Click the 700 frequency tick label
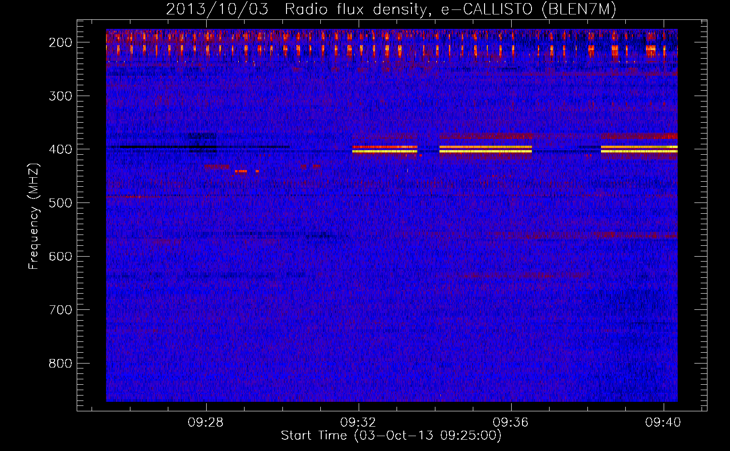 pyautogui.click(x=60, y=310)
